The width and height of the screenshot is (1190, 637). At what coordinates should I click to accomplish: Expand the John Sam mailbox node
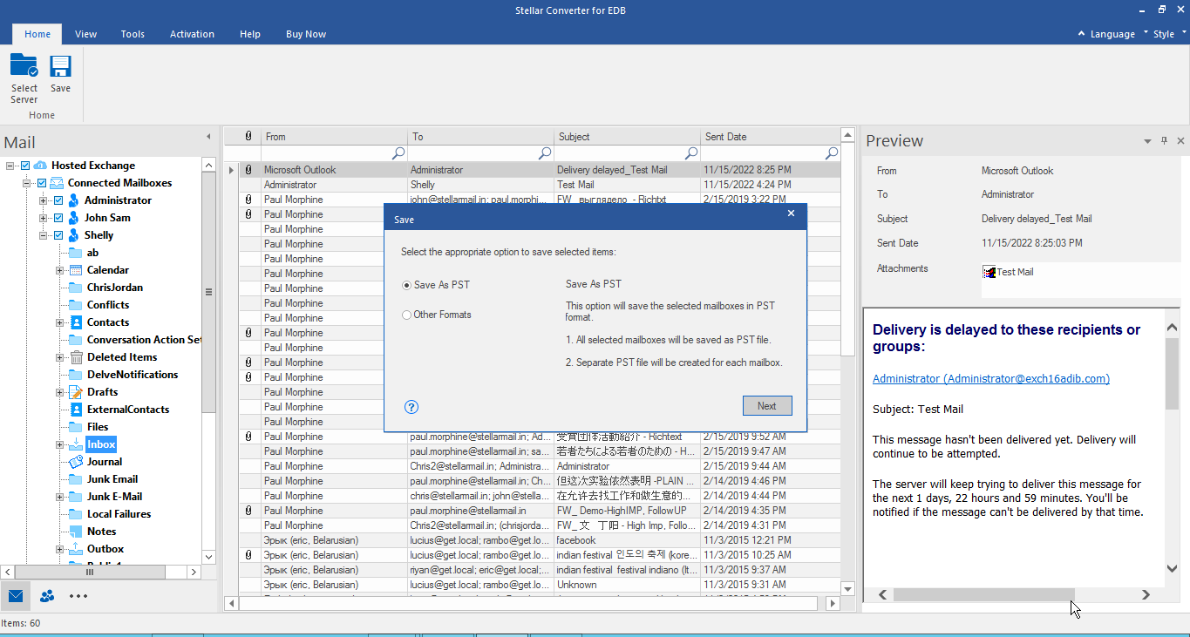click(x=44, y=218)
